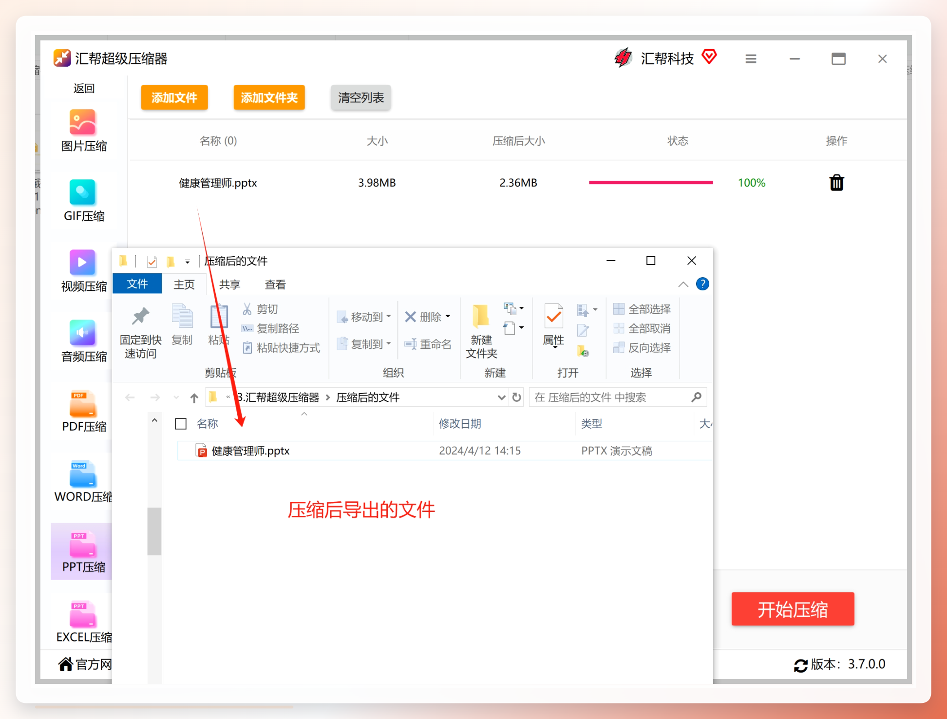Open the easy access dropdown in 新建 group
947x719 pixels.
tap(514, 328)
